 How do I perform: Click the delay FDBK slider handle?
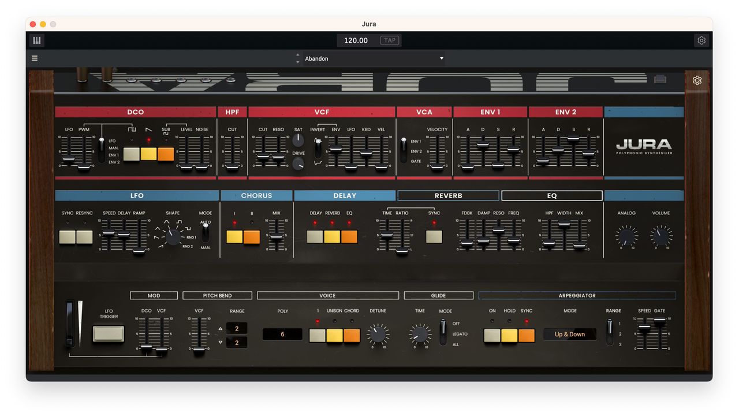(x=466, y=243)
